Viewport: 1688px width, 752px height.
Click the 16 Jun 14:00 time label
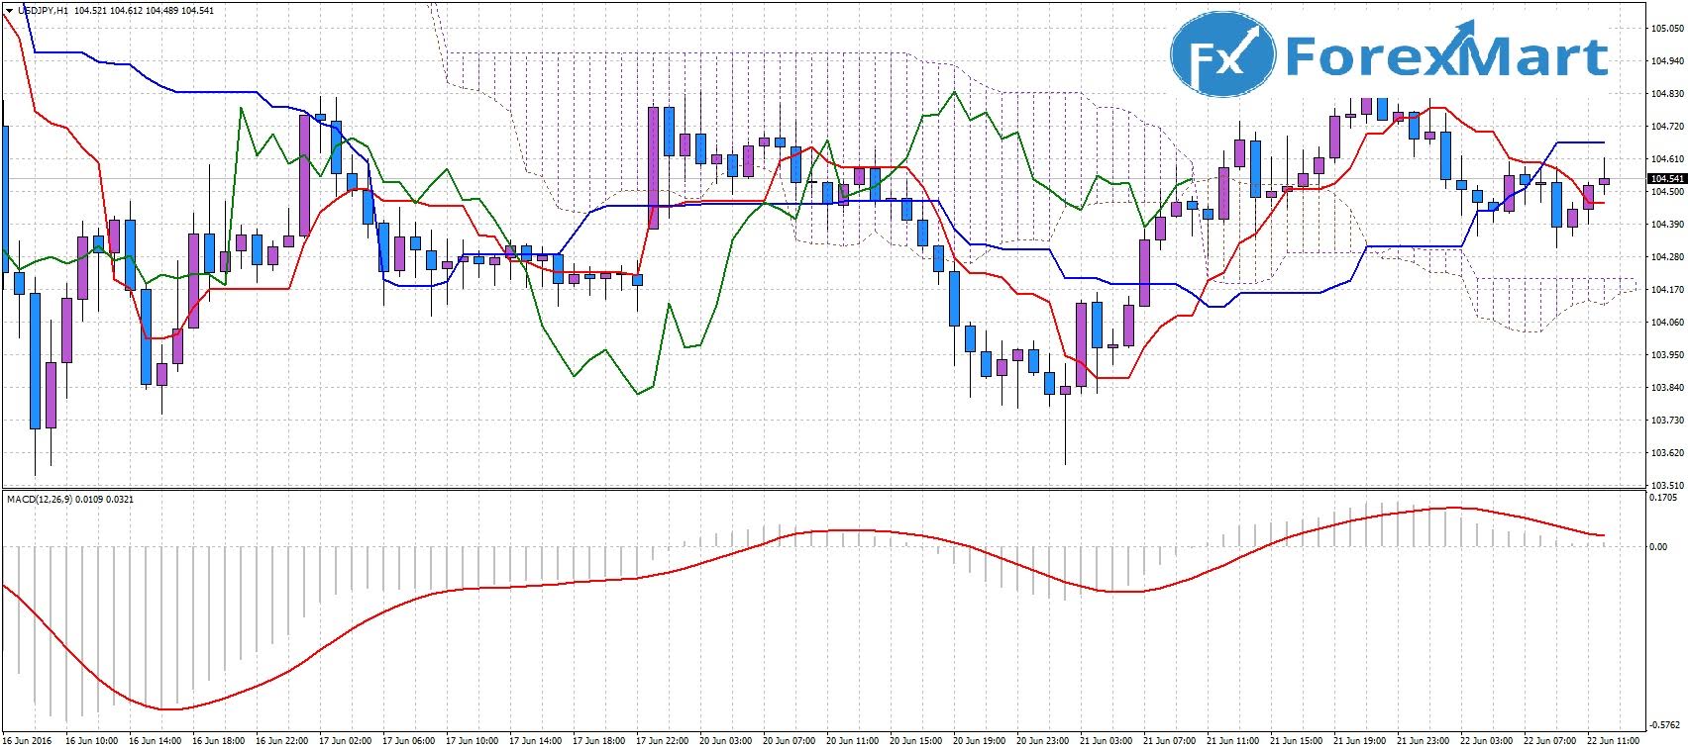point(156,740)
